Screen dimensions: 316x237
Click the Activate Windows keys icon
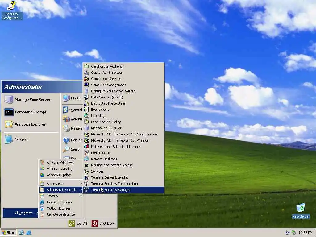click(42, 163)
